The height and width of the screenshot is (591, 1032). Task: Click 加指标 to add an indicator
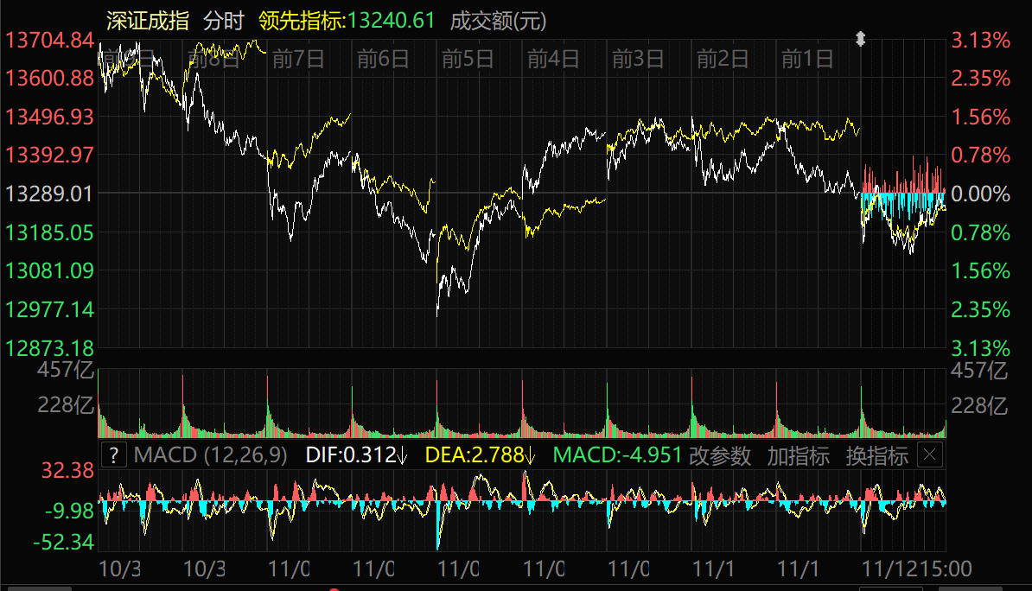pyautogui.click(x=798, y=455)
